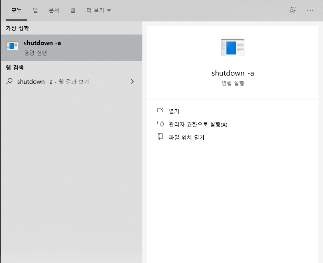Expand the 더 보기 dropdown

point(98,10)
